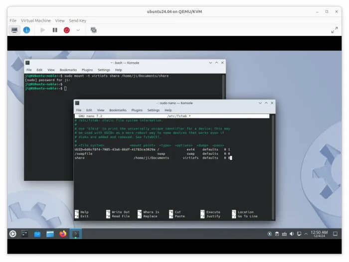Open System Settings from the taskbar
Image resolution: width=349 pixels, height=262 pixels.
coord(24,234)
